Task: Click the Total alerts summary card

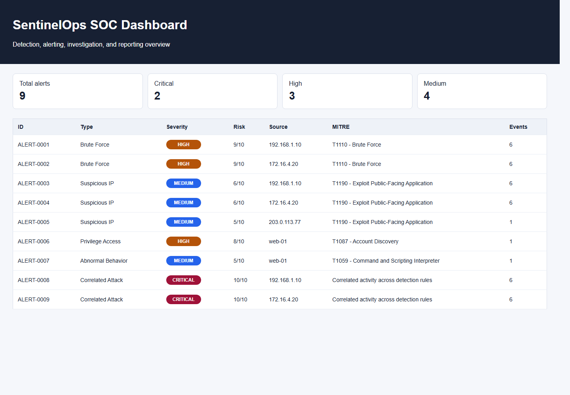Action: (78, 91)
